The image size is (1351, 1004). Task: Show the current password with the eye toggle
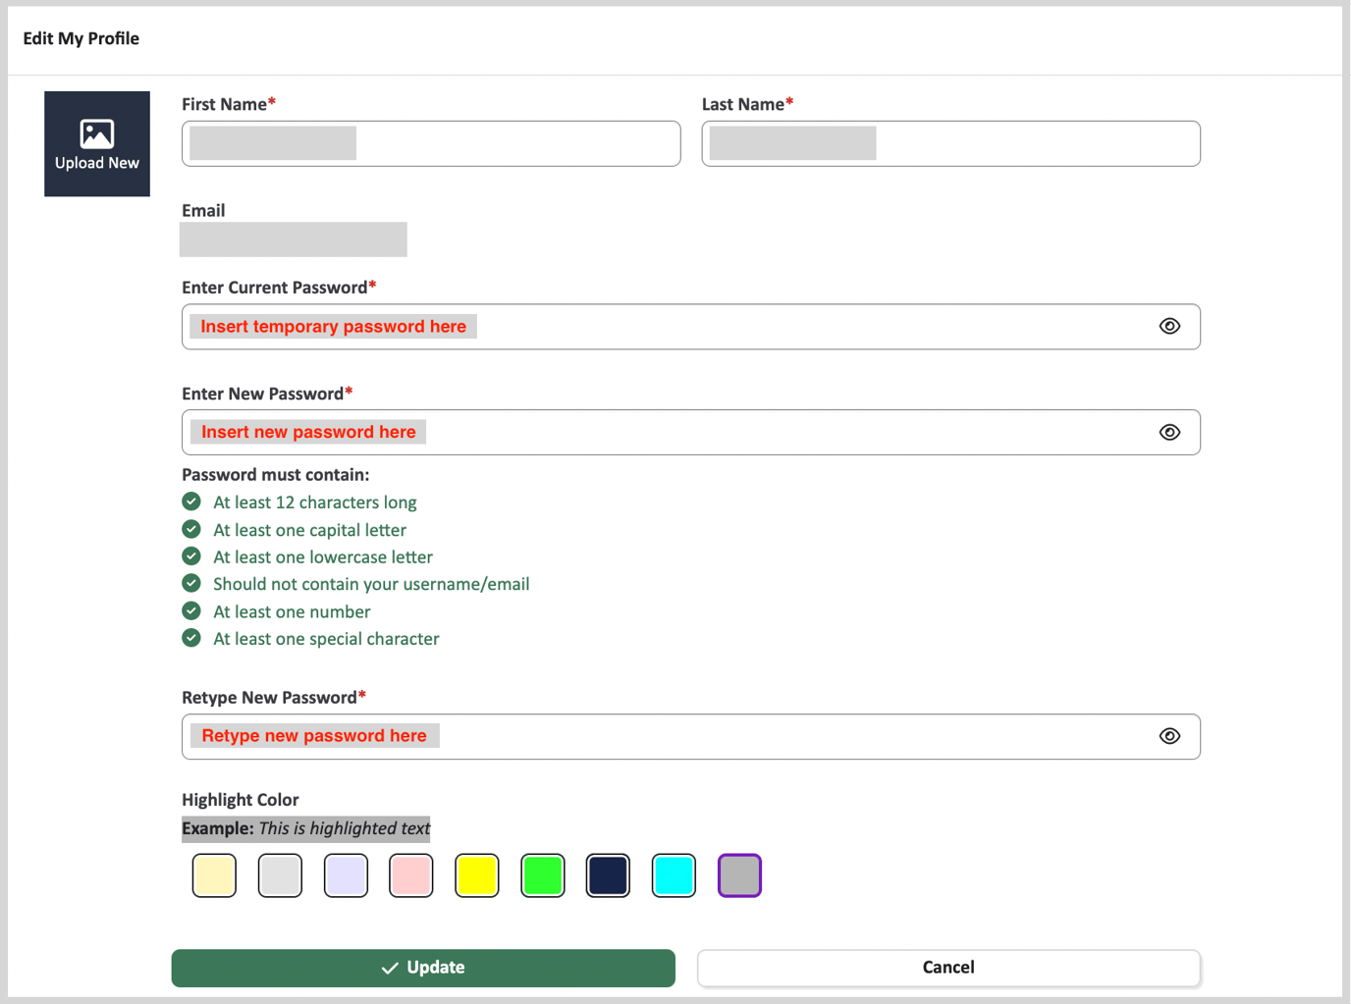tap(1169, 326)
